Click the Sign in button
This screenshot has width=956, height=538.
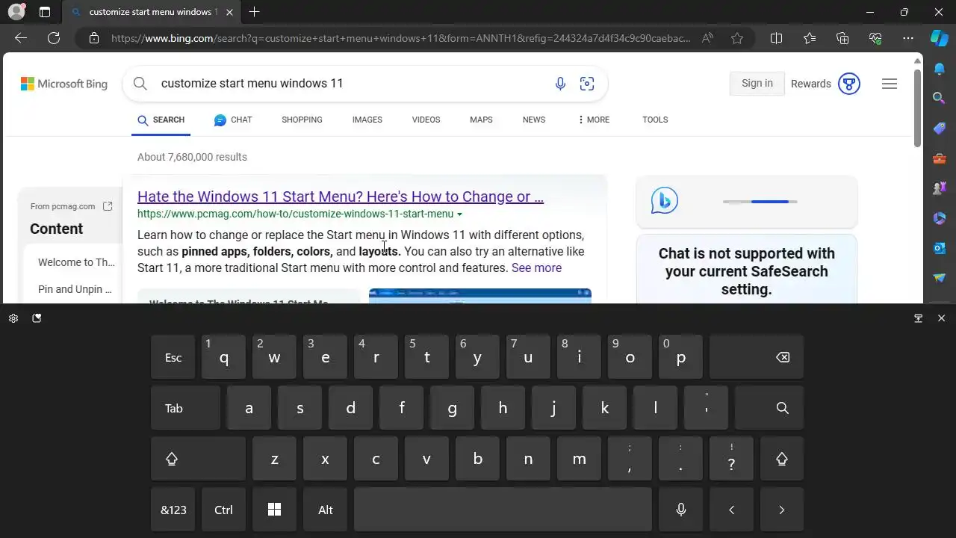tap(757, 84)
